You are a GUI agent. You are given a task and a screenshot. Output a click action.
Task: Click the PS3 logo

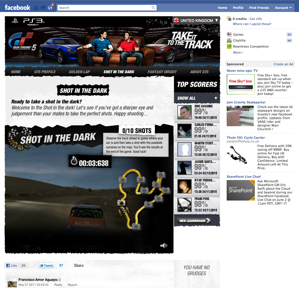(34, 21)
